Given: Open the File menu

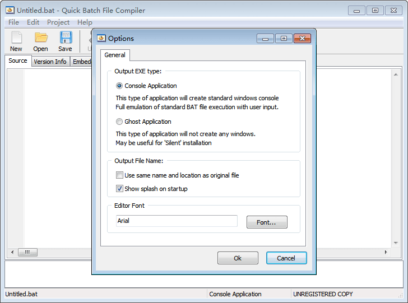Looking at the screenshot, I should (13, 22).
